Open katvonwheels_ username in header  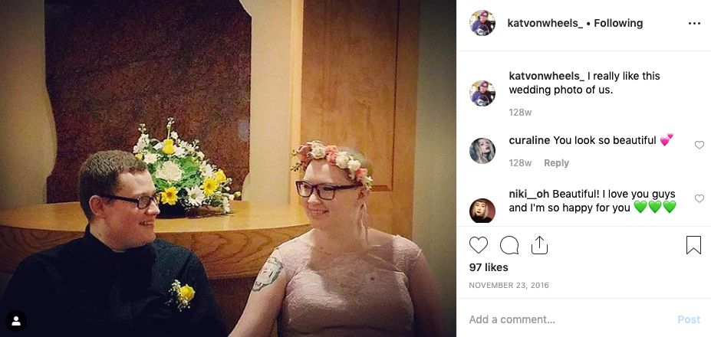545,23
